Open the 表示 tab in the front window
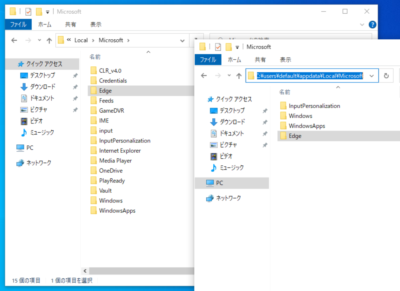This screenshot has width=400, height=291. coord(286,60)
